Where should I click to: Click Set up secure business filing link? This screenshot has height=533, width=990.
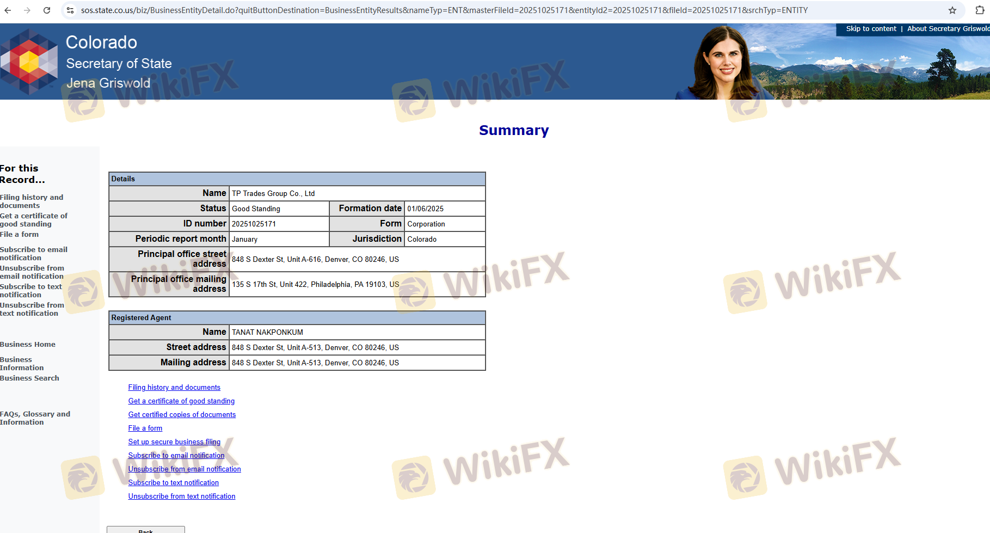click(x=174, y=442)
